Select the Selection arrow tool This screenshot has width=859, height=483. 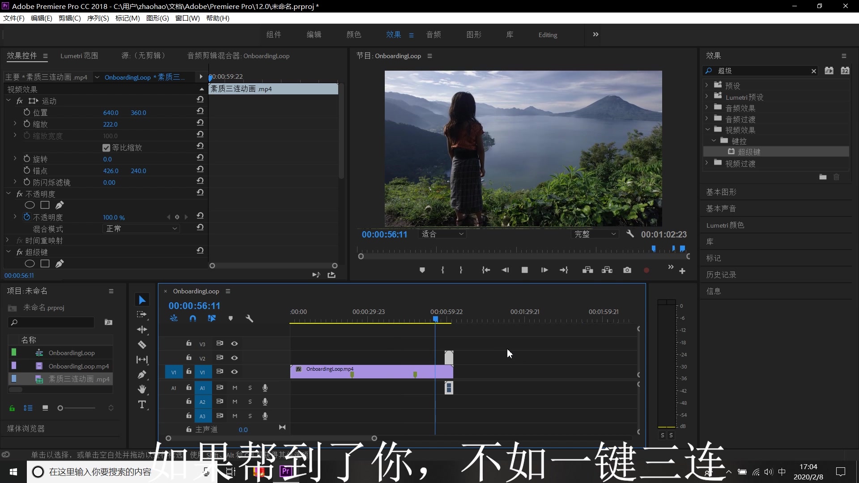tap(142, 300)
